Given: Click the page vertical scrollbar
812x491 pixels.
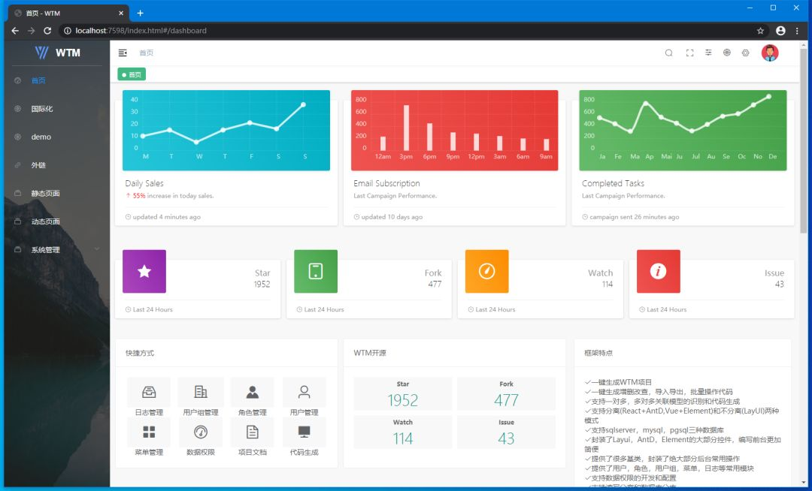Looking at the screenshot, I should (x=803, y=140).
